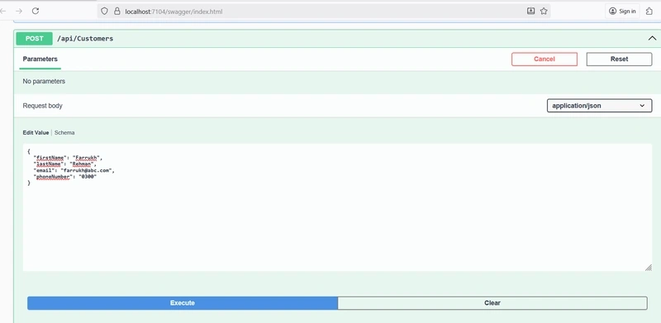Click the padlock site info icon
Viewport: 661px width, 323px height.
pyautogui.click(x=117, y=12)
